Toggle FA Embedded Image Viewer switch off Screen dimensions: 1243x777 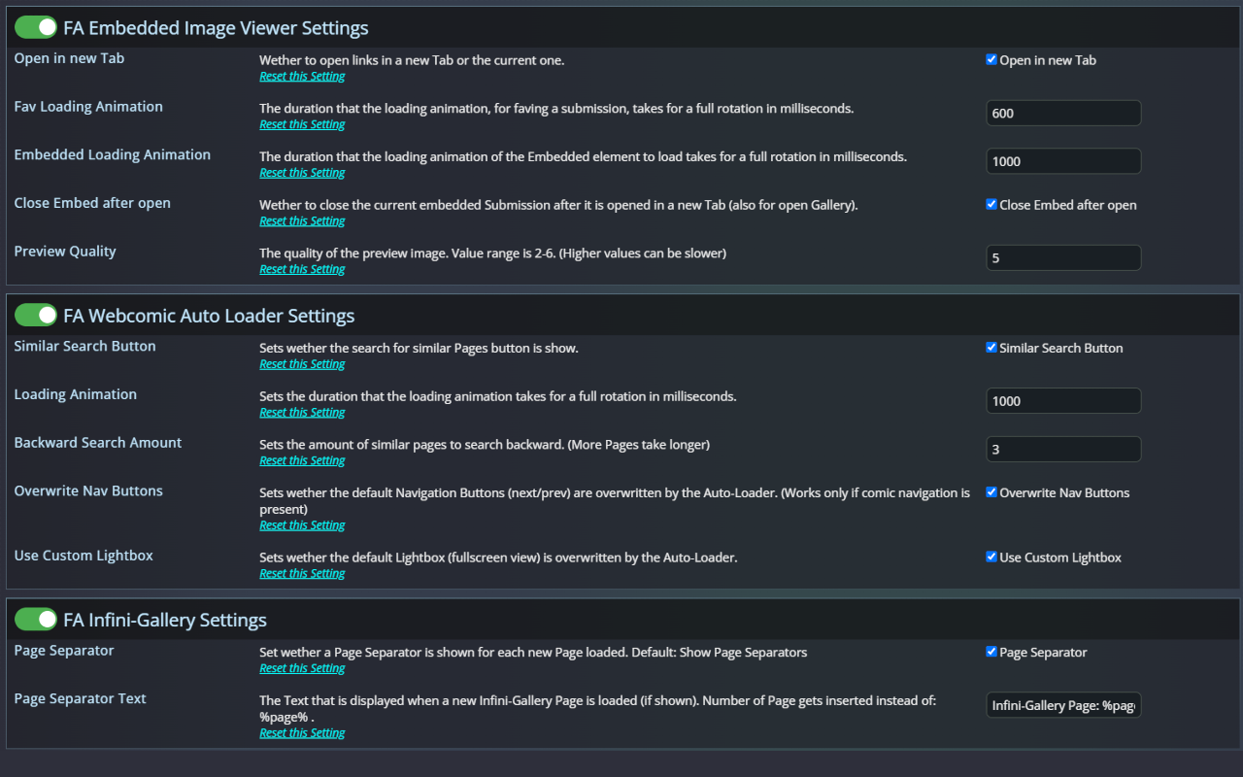tap(36, 27)
